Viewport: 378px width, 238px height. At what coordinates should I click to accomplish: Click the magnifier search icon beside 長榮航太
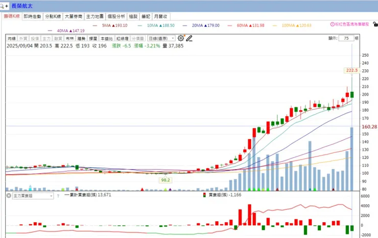[2, 6]
